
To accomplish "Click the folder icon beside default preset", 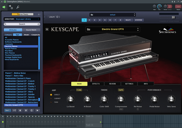I will tap(92, 15).
